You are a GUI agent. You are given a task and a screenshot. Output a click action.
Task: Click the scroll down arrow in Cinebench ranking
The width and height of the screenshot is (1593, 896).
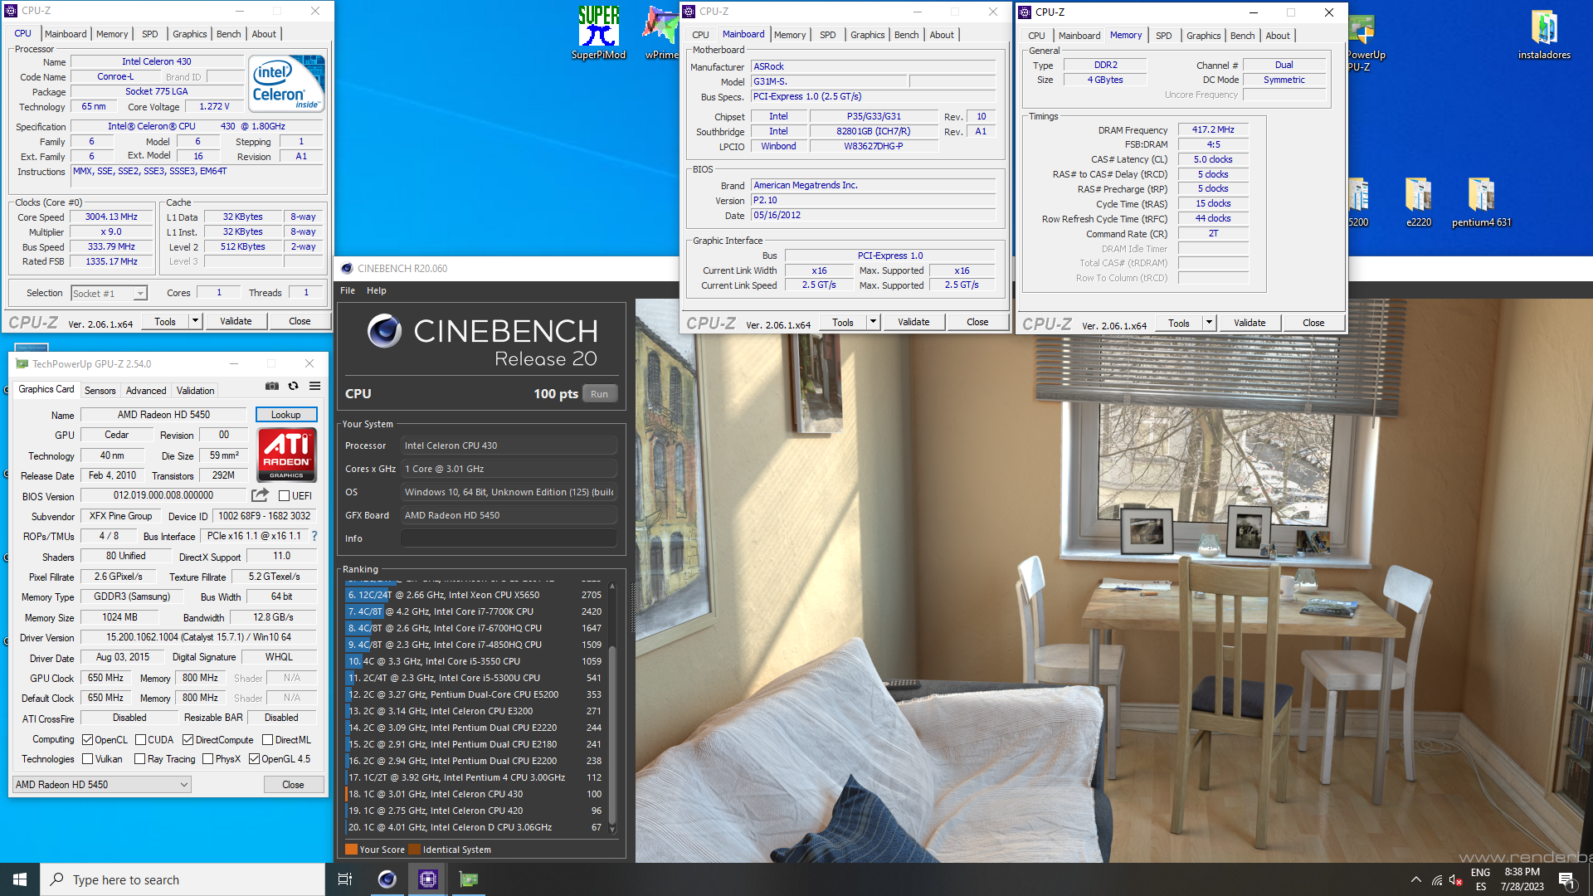(x=612, y=828)
